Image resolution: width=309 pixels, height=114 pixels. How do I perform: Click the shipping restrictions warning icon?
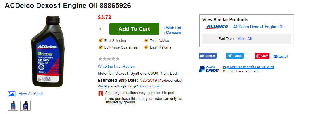click(x=100, y=93)
